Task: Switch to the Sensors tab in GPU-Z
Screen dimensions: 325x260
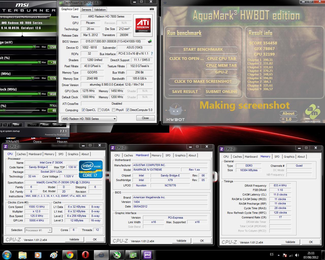Action: point(86,10)
